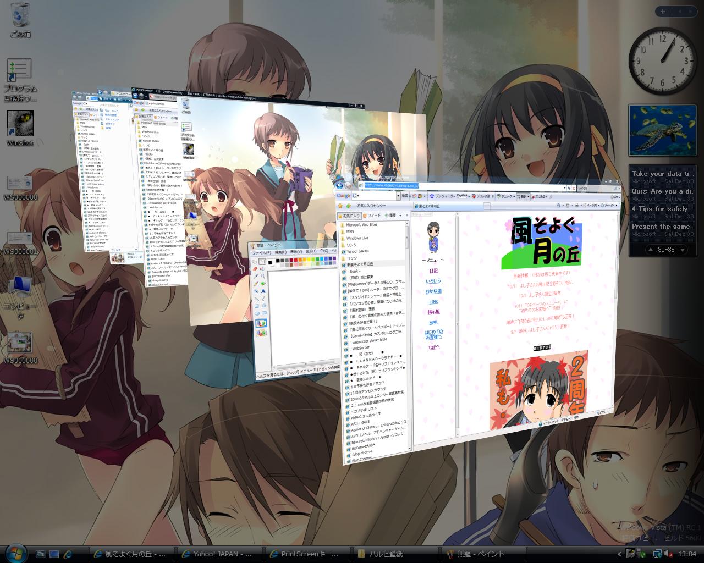Open Paint's 編集(E) menu
The width and height of the screenshot is (704, 563).
[x=280, y=252]
